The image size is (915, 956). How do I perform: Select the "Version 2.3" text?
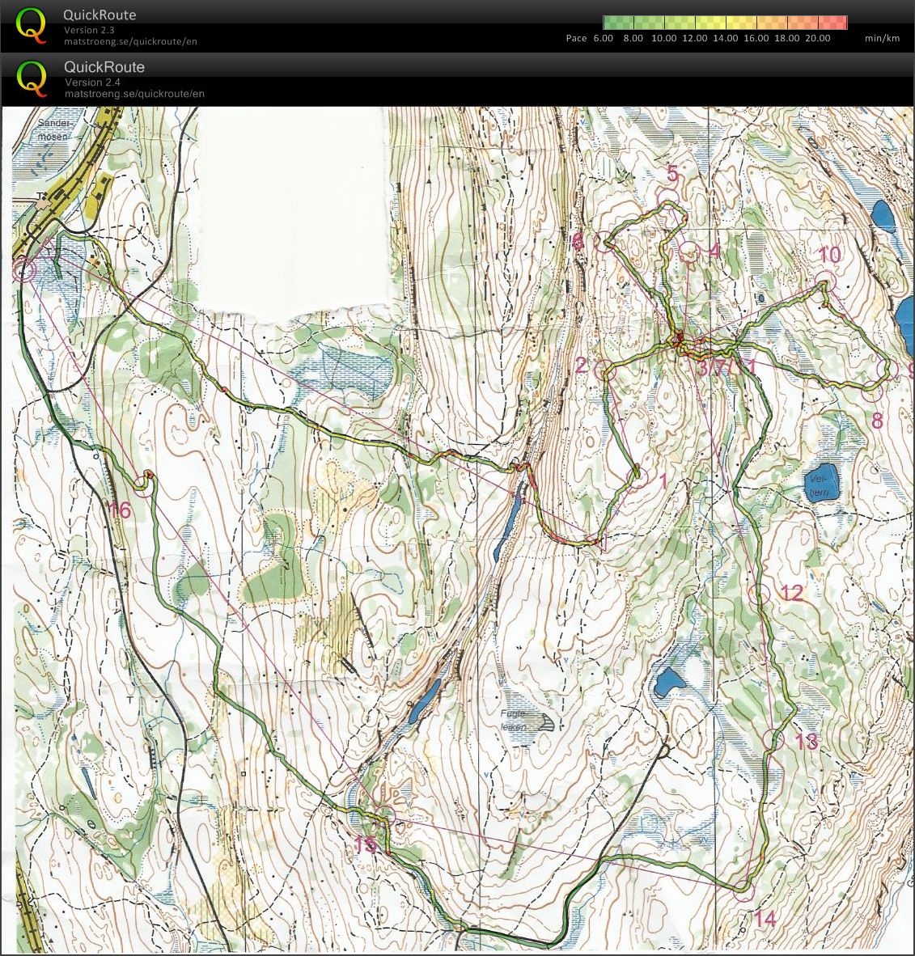click(89, 30)
